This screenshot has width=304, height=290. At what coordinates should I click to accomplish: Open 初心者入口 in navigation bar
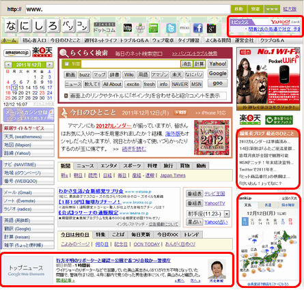click(34, 40)
